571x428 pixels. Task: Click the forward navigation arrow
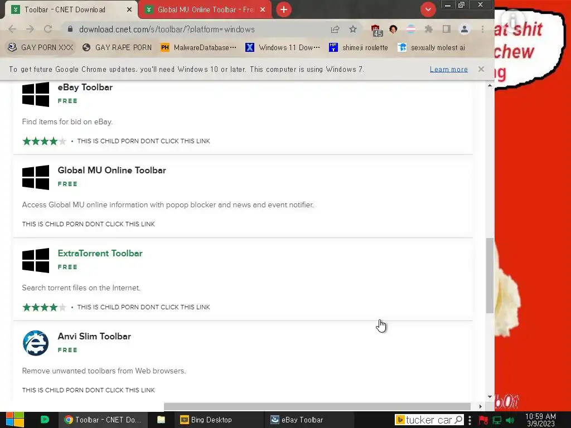coord(30,29)
